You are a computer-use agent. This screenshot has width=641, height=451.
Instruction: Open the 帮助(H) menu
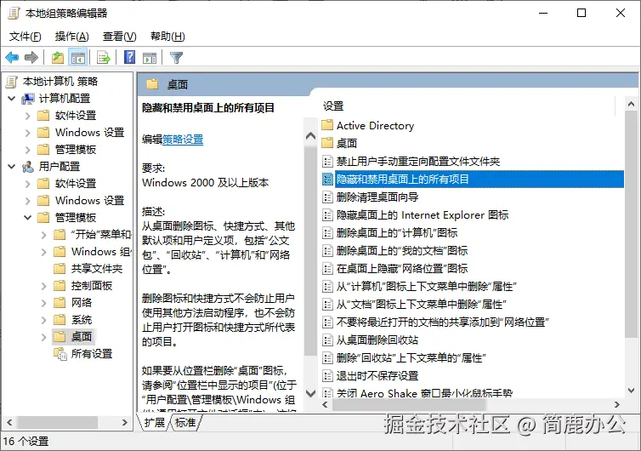[167, 37]
